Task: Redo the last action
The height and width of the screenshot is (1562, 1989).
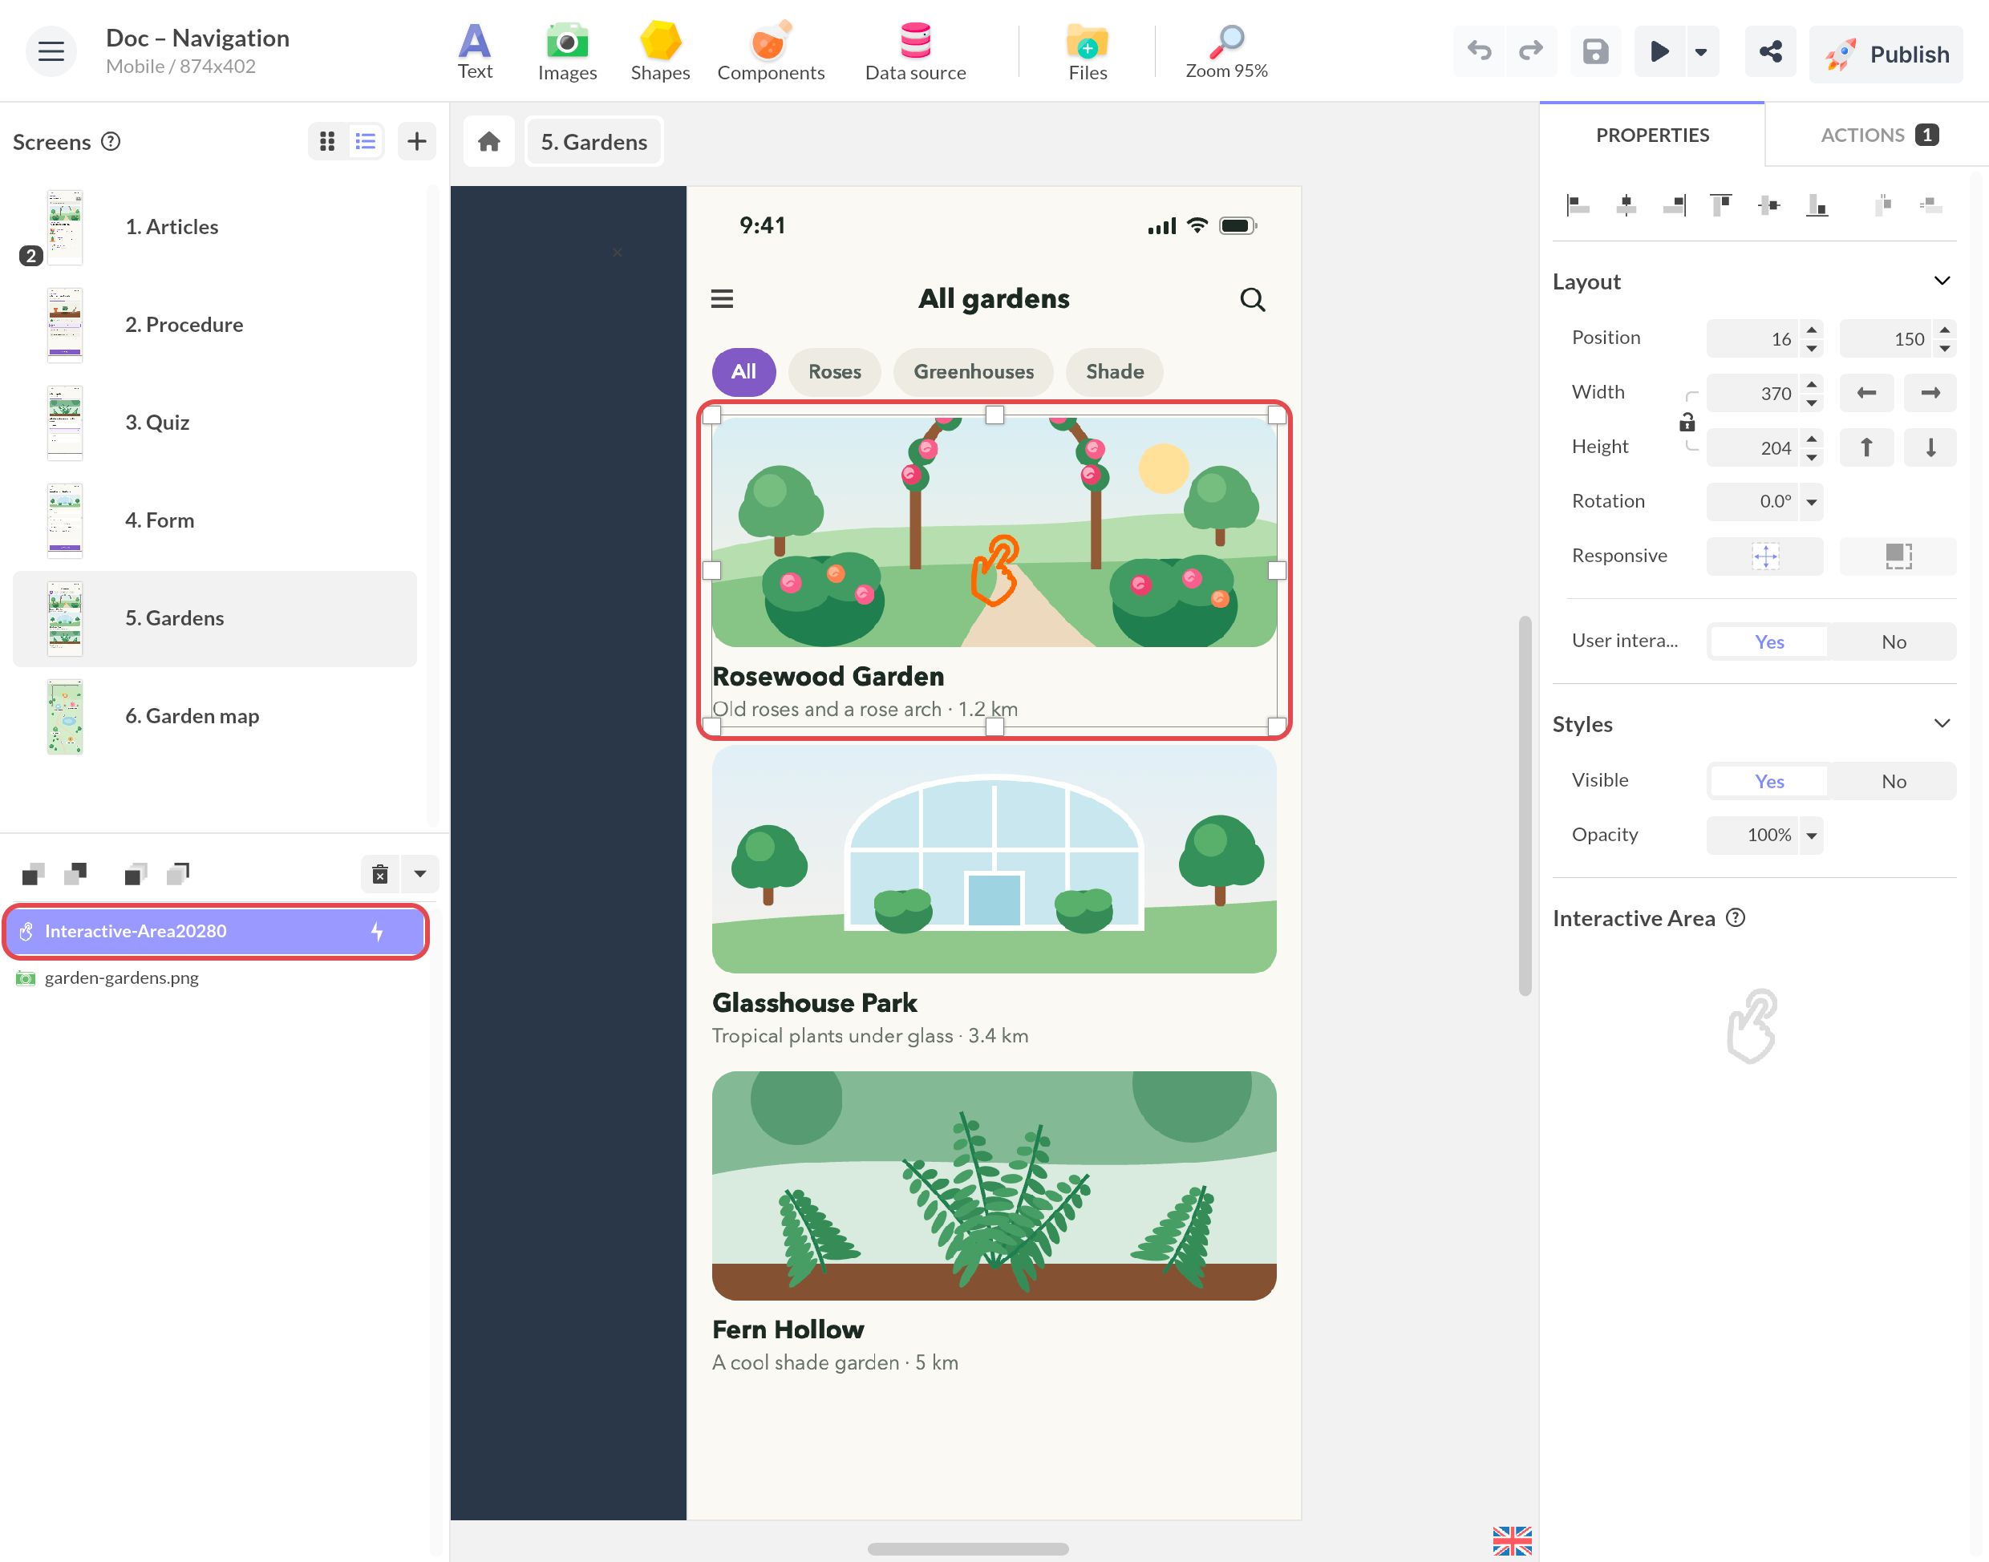Action: (1530, 52)
